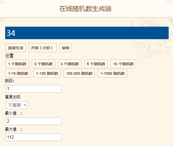Choose the 10 个随机数 preset
173x146 pixels.
pyautogui.click(x=123, y=64)
